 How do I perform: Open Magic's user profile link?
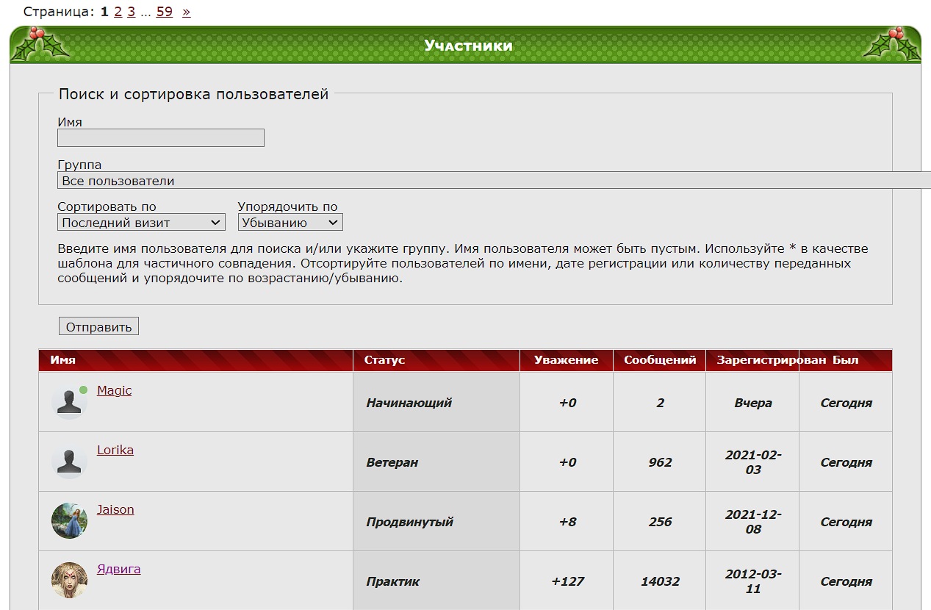coord(114,390)
